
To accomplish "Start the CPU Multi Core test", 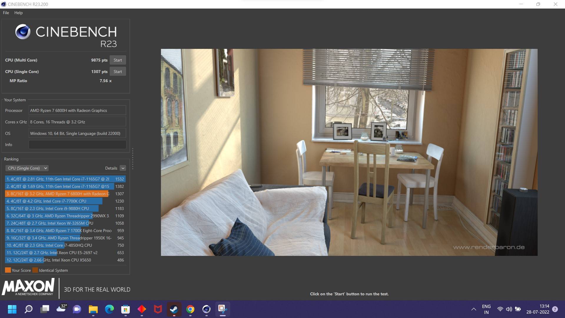I will pos(118,60).
